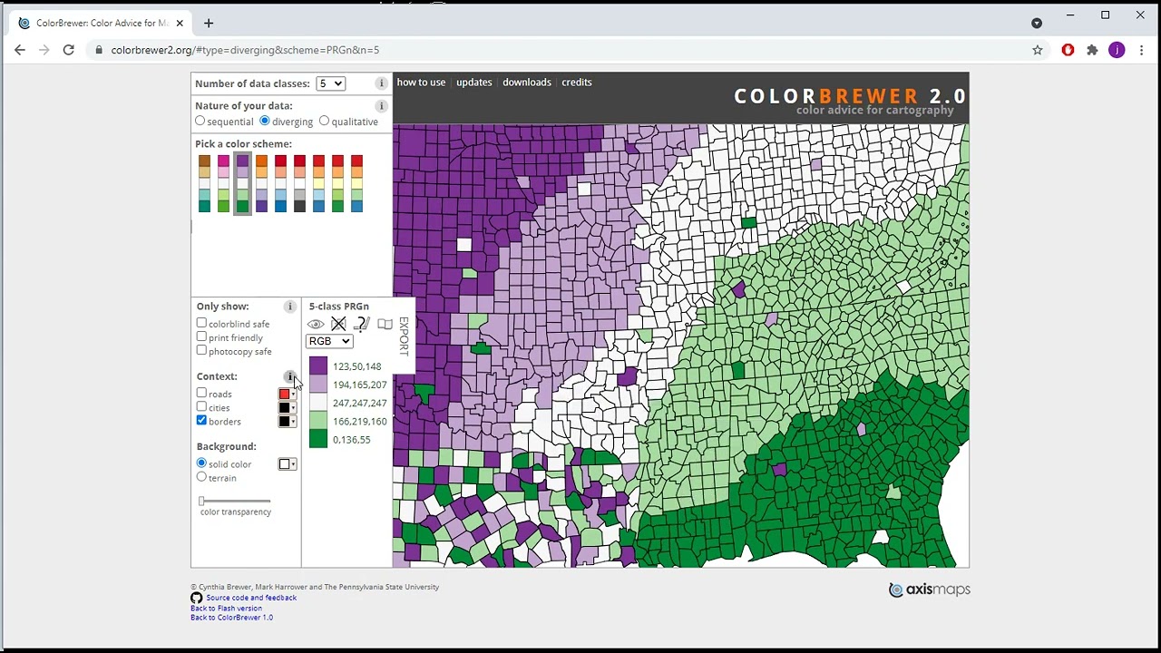Screen dimensions: 1161x653
Task: Click the dark purple legend swatch 123,50,148
Action: pyautogui.click(x=318, y=366)
